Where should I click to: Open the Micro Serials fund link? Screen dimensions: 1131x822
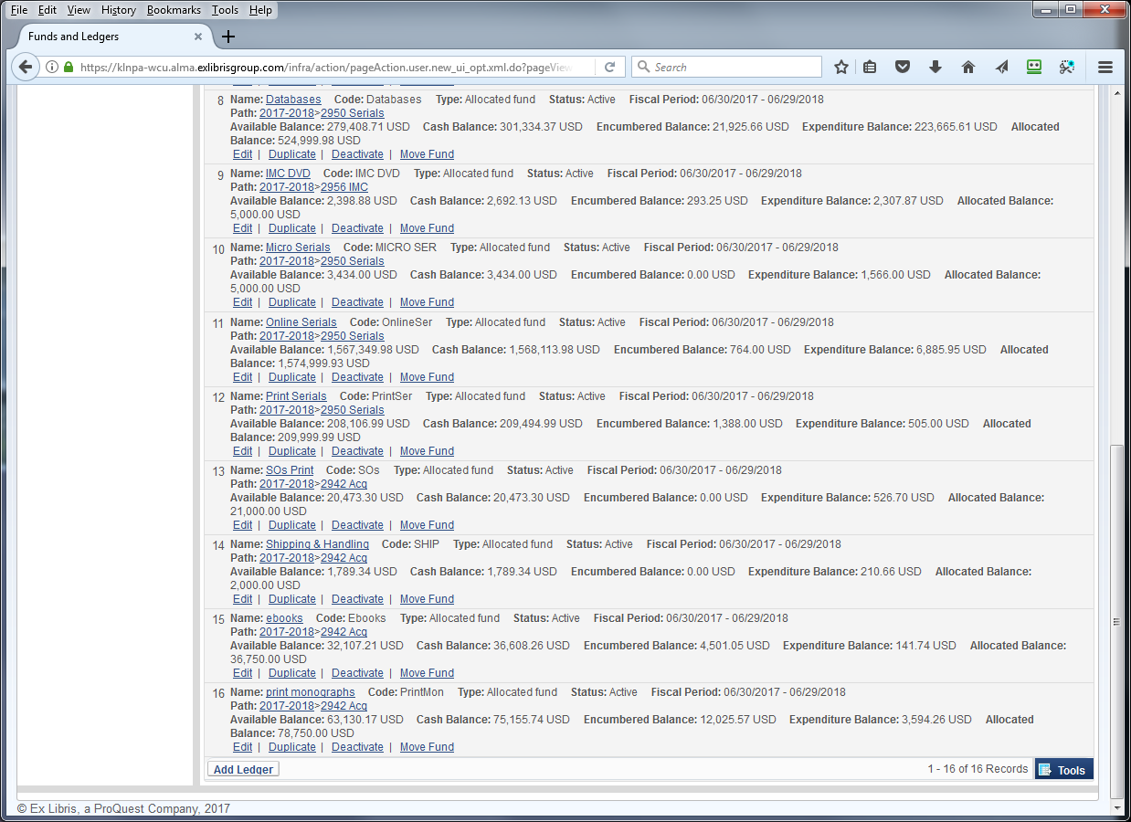298,248
